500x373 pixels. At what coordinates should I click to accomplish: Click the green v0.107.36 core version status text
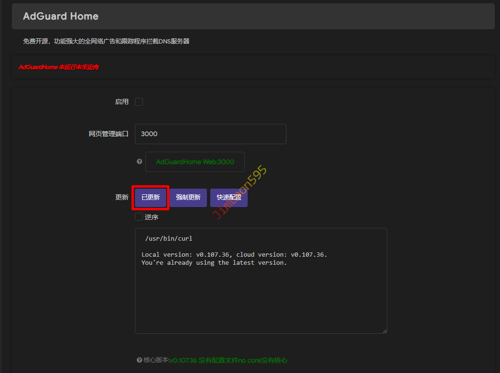(x=228, y=360)
